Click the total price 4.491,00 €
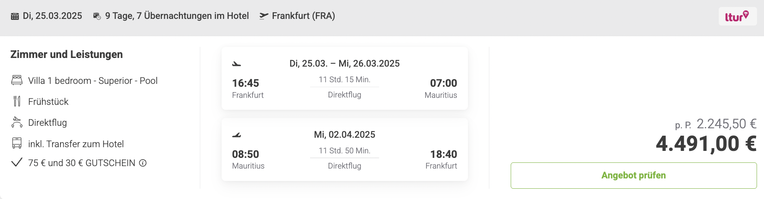This screenshot has height=199, width=764. (706, 144)
